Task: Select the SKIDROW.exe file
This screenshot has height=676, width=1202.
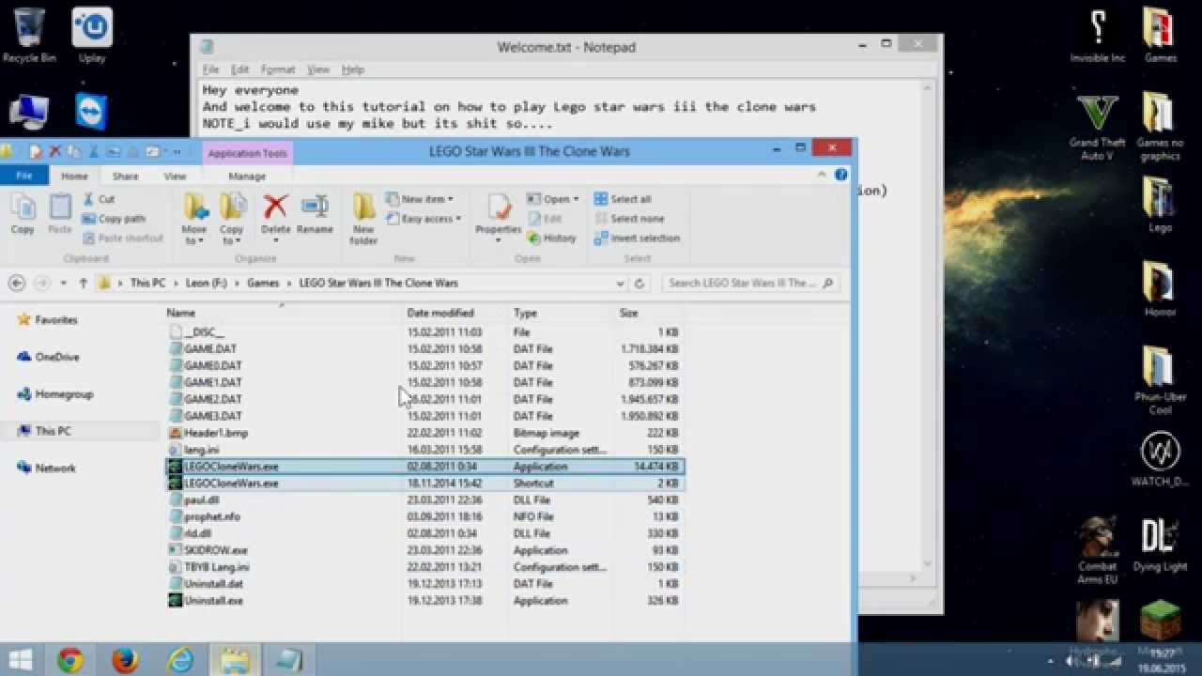Action: coord(216,550)
